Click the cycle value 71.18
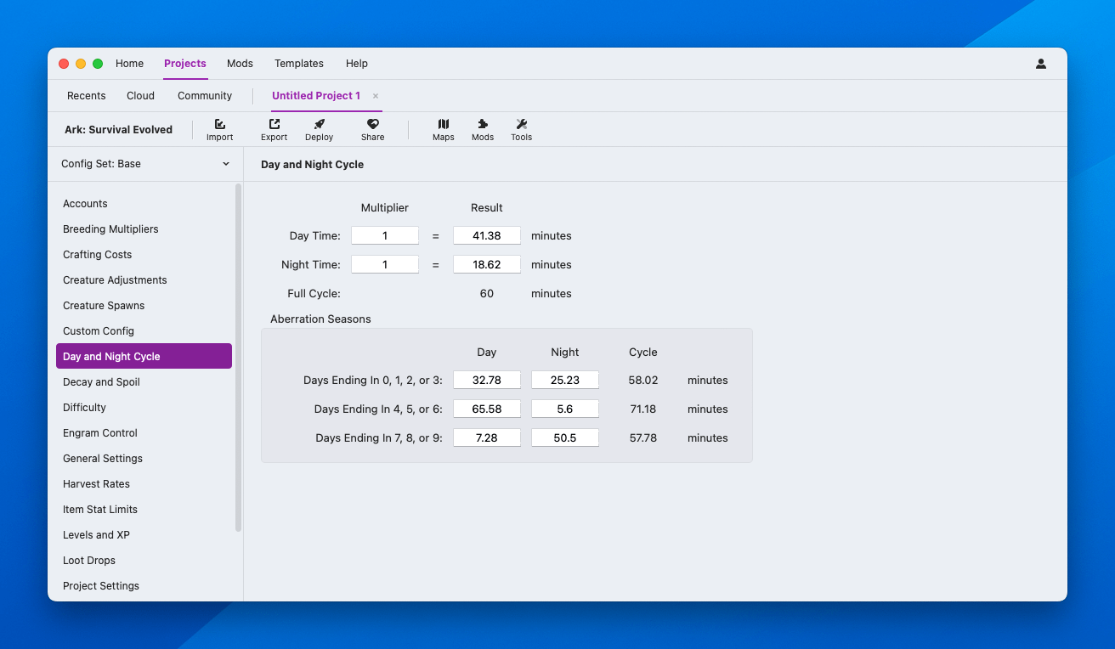1115x649 pixels. [x=643, y=409]
